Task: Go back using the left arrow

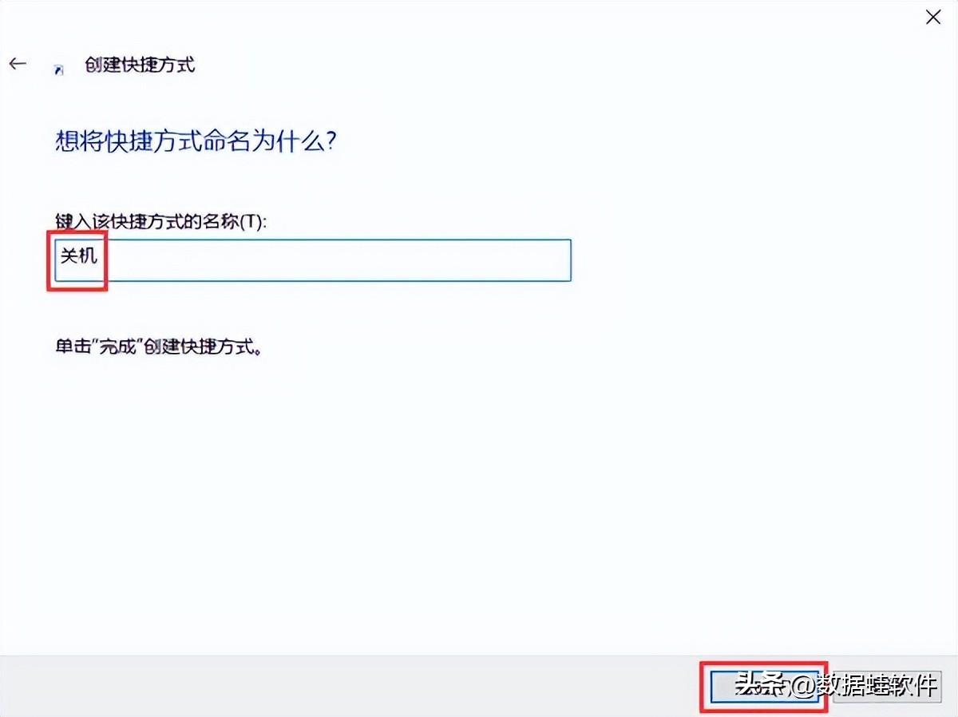Action: pyautogui.click(x=18, y=64)
